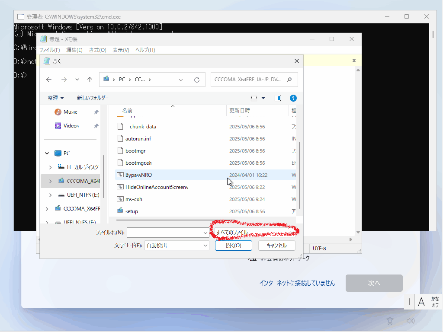This screenshot has width=443, height=332.
Task: Change view layout icon
Action: (x=254, y=98)
